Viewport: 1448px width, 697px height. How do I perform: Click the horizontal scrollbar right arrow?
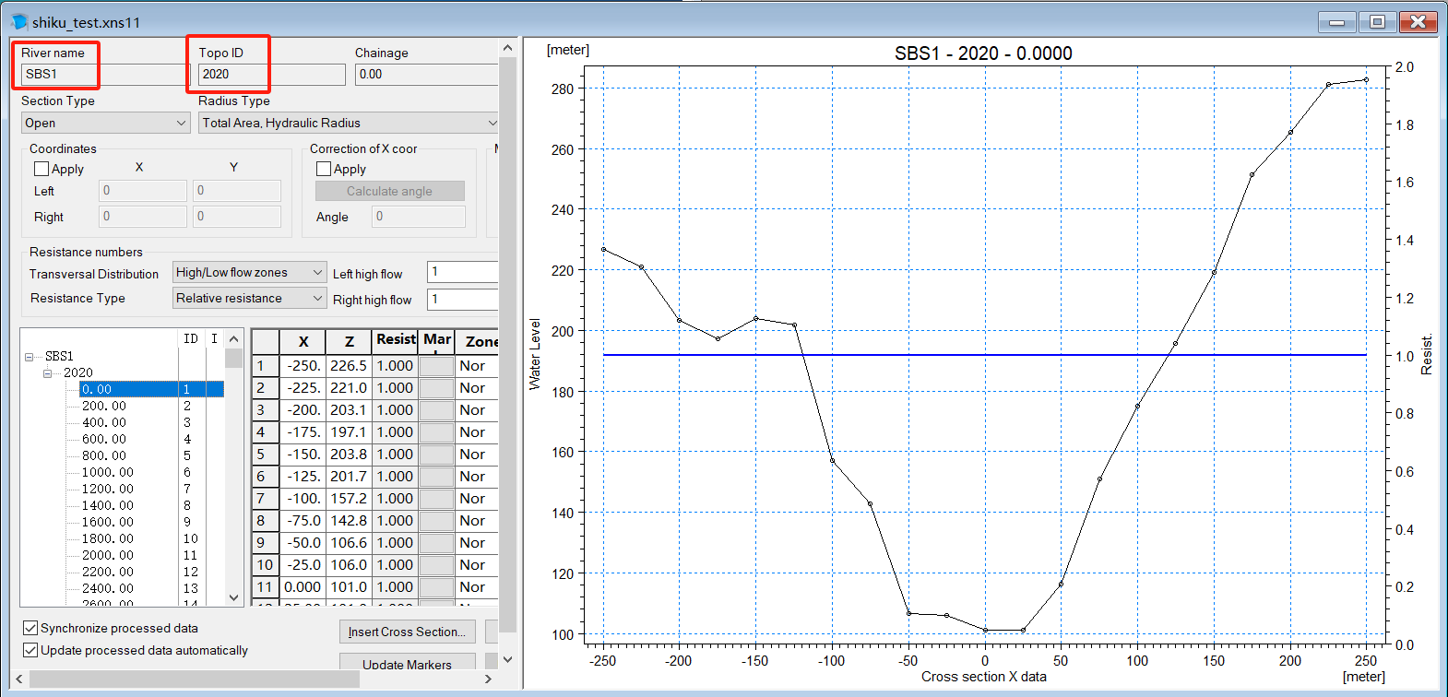pyautogui.click(x=488, y=679)
